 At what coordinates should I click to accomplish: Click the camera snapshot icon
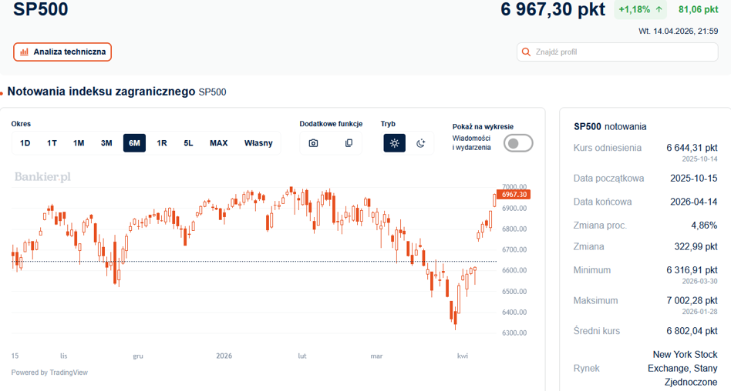(313, 143)
